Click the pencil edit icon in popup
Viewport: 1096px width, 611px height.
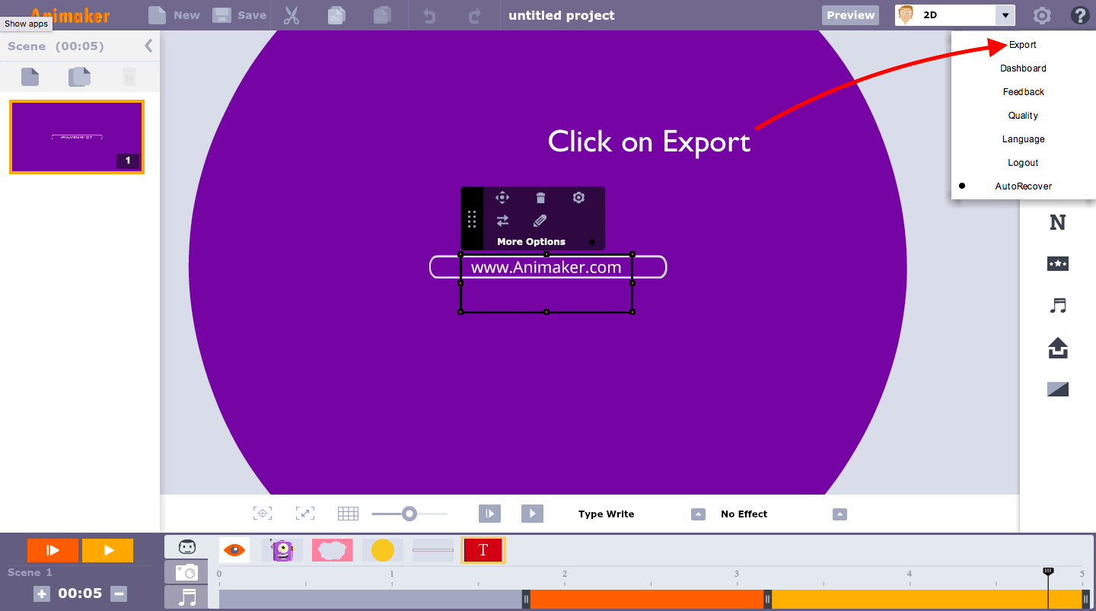click(x=540, y=221)
